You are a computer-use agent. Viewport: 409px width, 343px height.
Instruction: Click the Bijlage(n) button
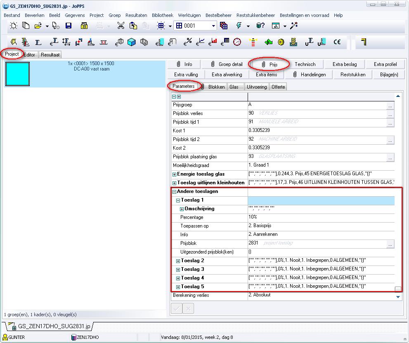click(389, 75)
